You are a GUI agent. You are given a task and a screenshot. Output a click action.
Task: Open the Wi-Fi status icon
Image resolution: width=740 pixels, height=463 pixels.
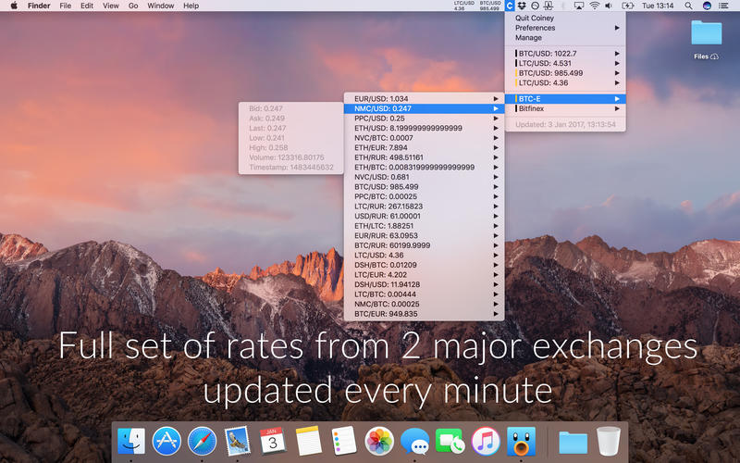[595, 6]
